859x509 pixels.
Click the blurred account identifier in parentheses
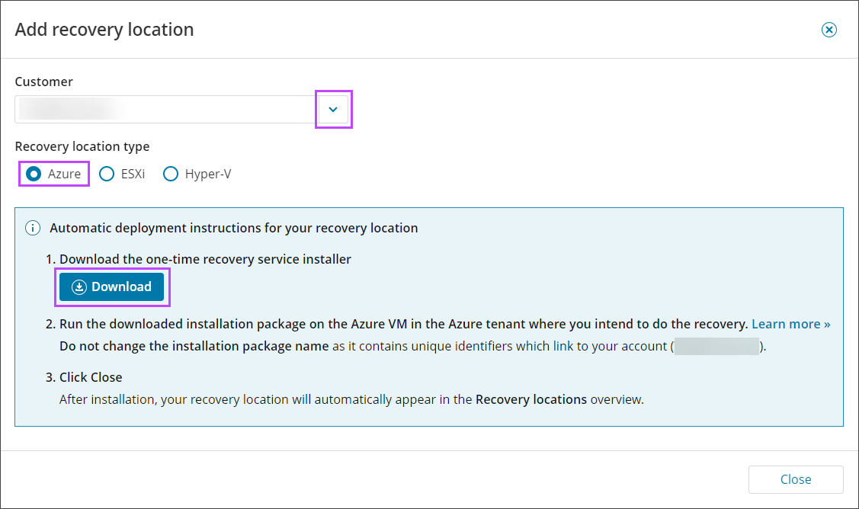716,346
